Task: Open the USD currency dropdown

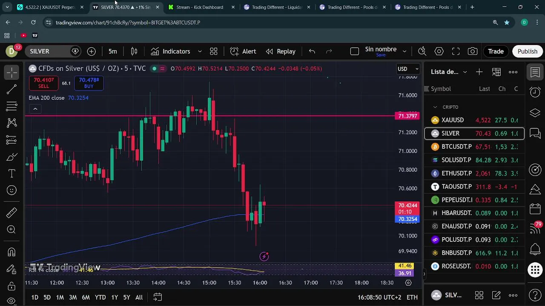Action: pos(408,69)
